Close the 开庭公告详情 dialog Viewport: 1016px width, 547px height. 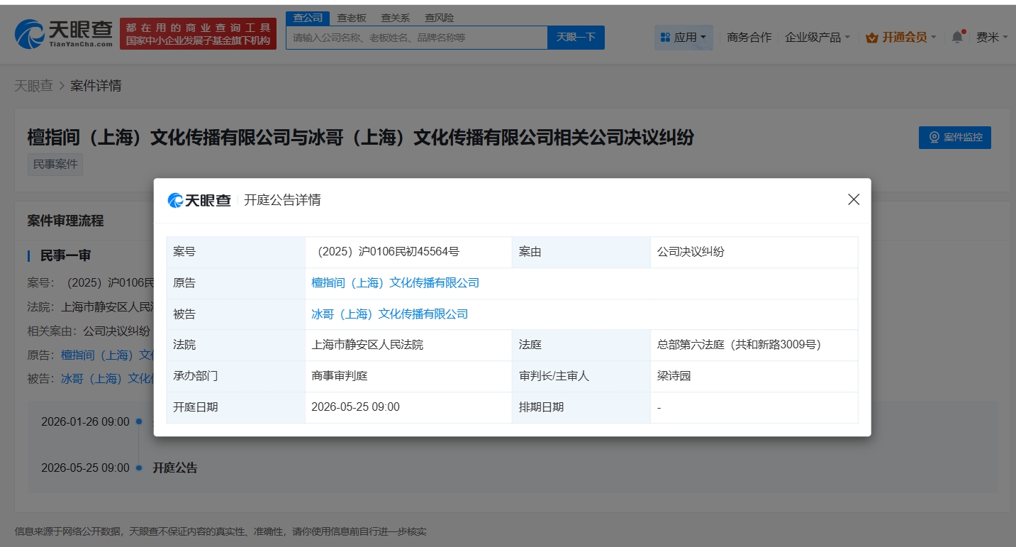point(854,199)
